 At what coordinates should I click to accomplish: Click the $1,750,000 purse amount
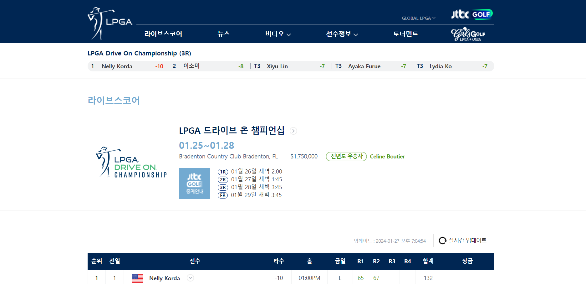click(304, 157)
